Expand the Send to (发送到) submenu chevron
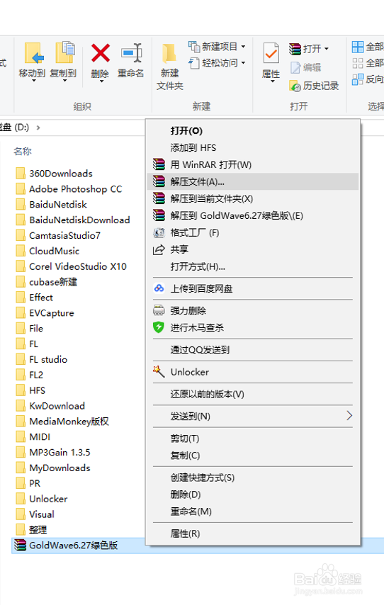The image size is (384, 605). 349,416
